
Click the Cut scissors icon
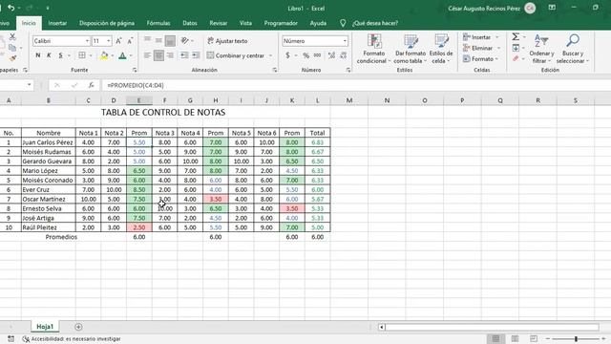12,36
